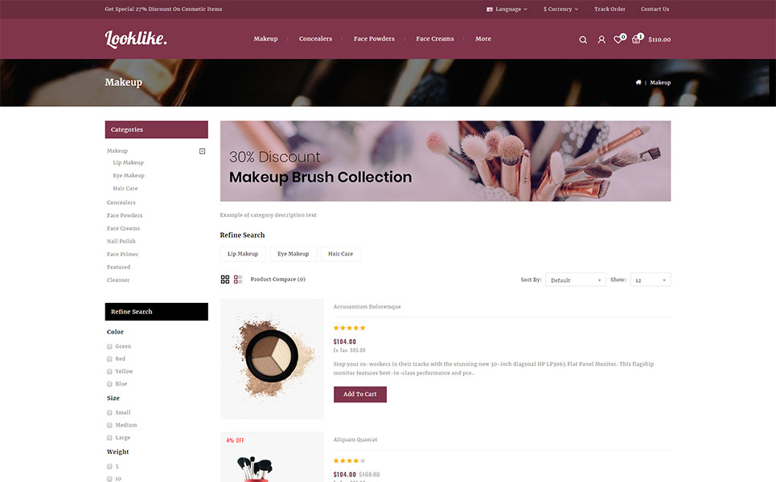Open the Language dropdown
Viewport: 776px width, 482px height.
(507, 9)
